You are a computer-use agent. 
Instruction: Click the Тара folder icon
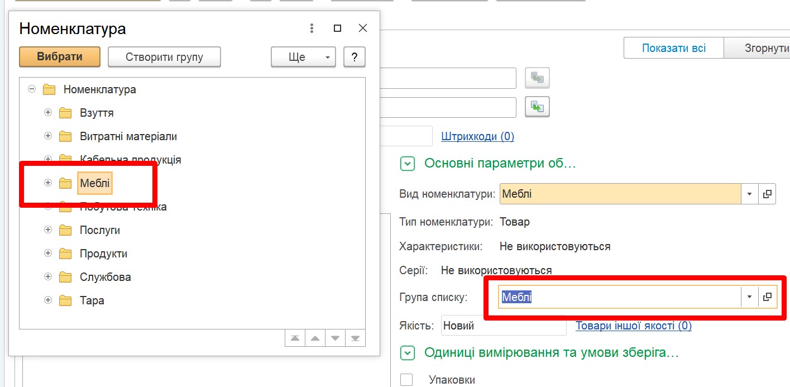coord(66,300)
